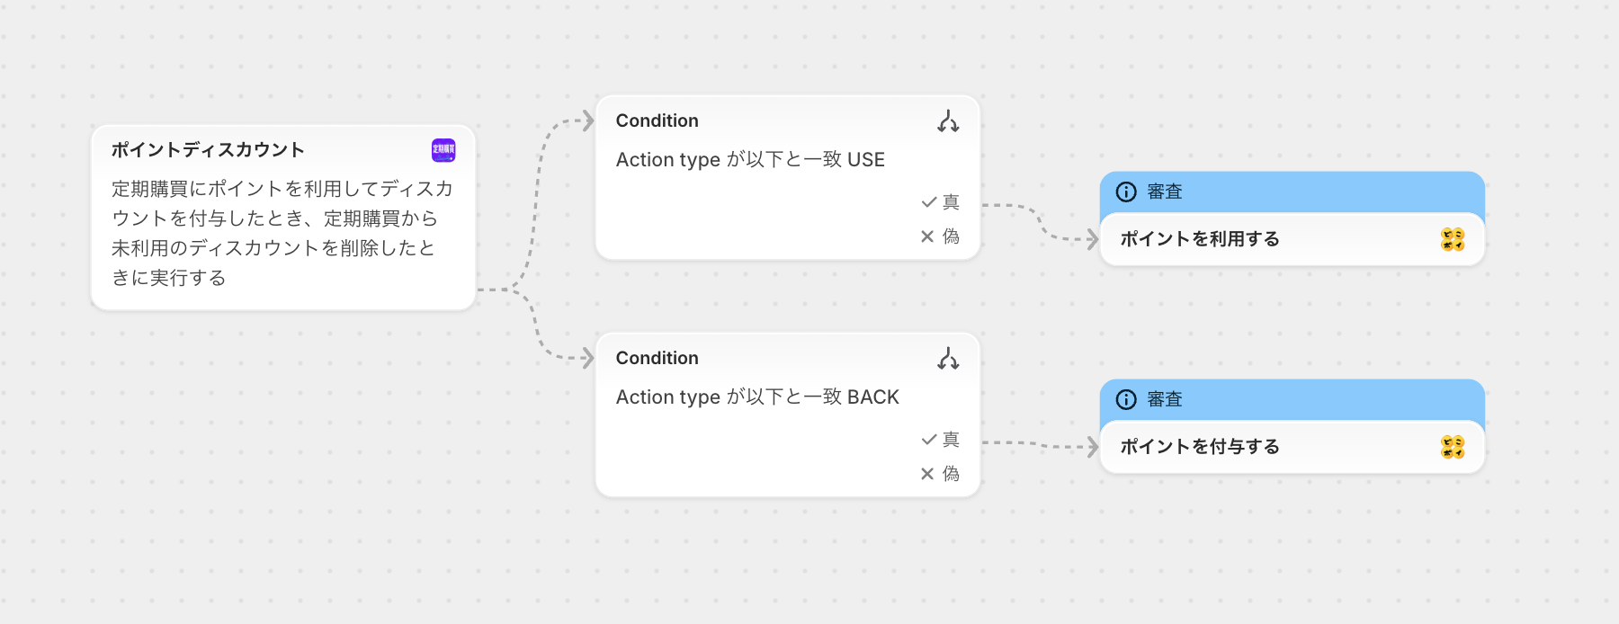The width and height of the screenshot is (1619, 624).
Task: Click the arrow entering ポイントを付与する action
Action: coord(1092,447)
